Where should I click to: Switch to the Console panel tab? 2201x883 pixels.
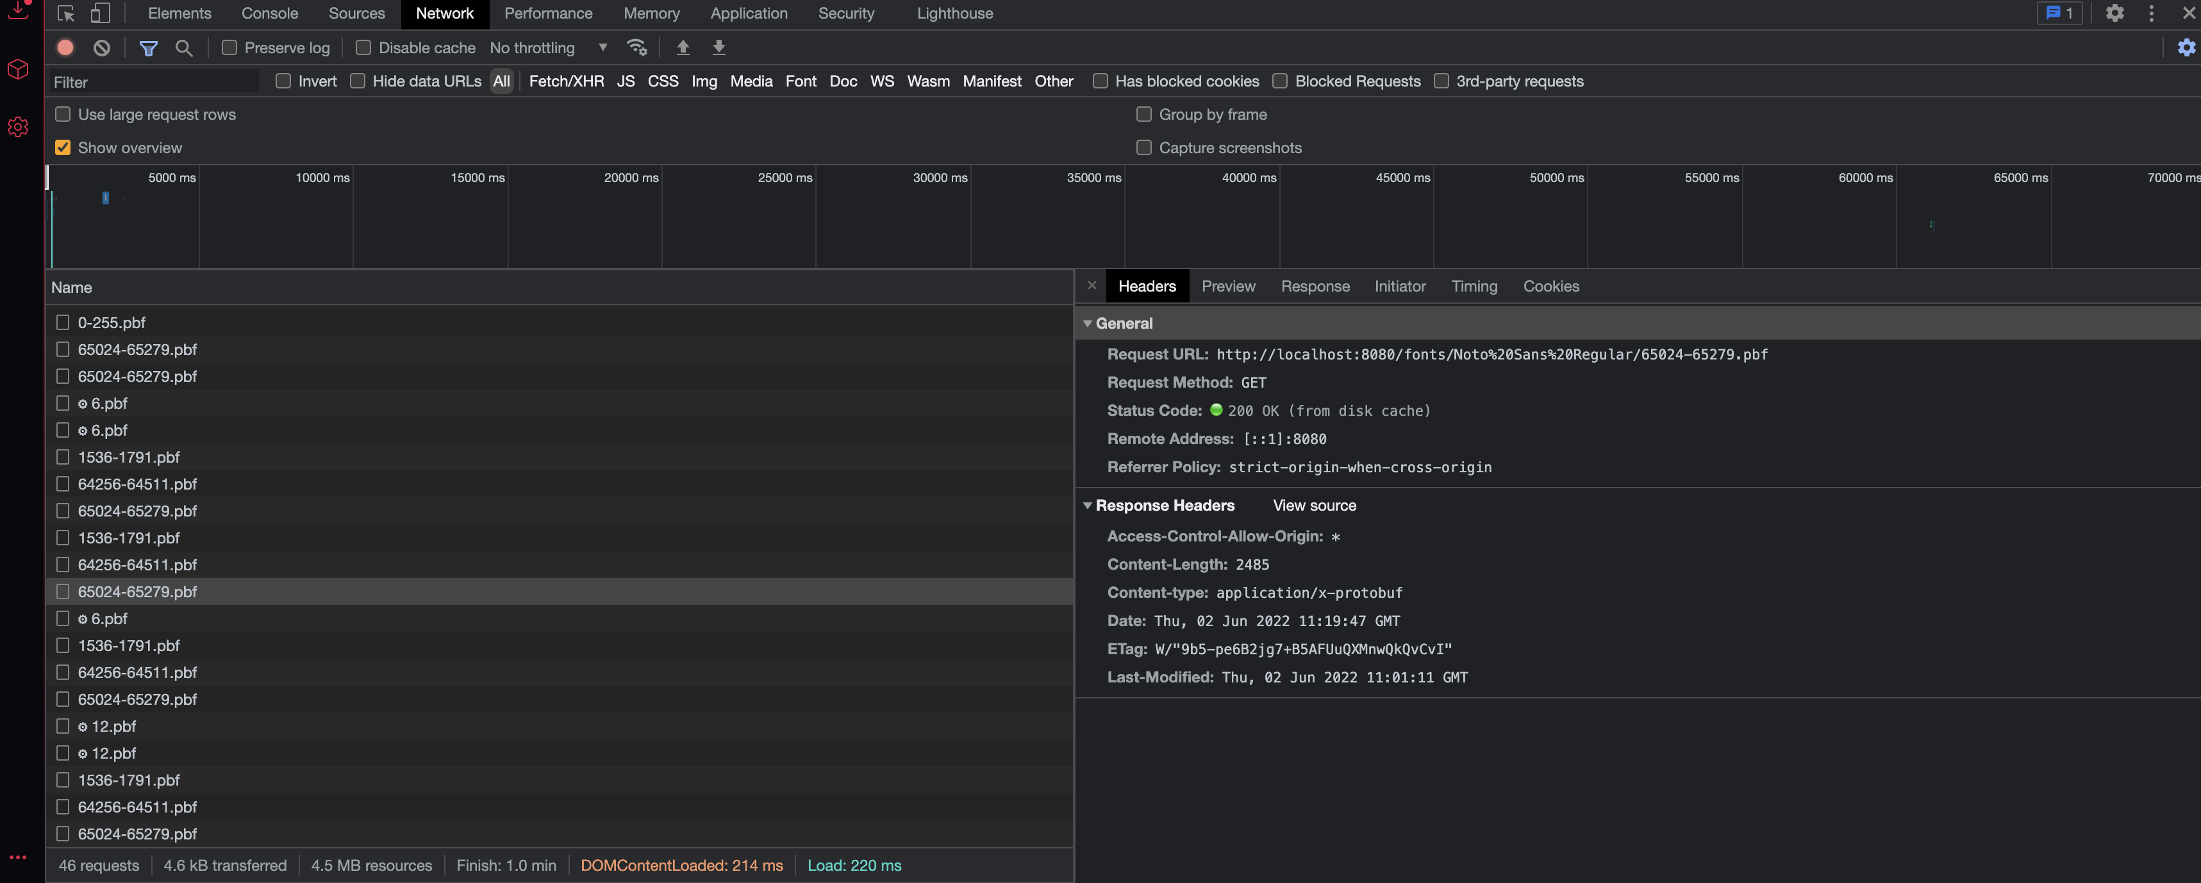pyautogui.click(x=269, y=13)
